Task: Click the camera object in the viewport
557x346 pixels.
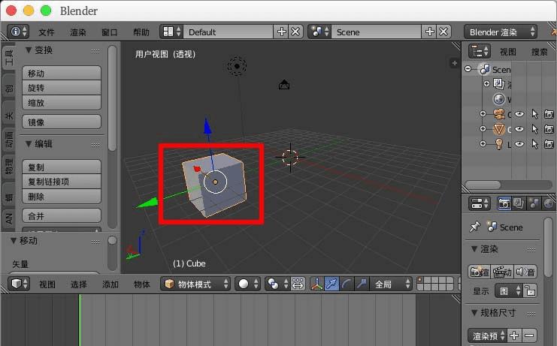Action: click(284, 84)
